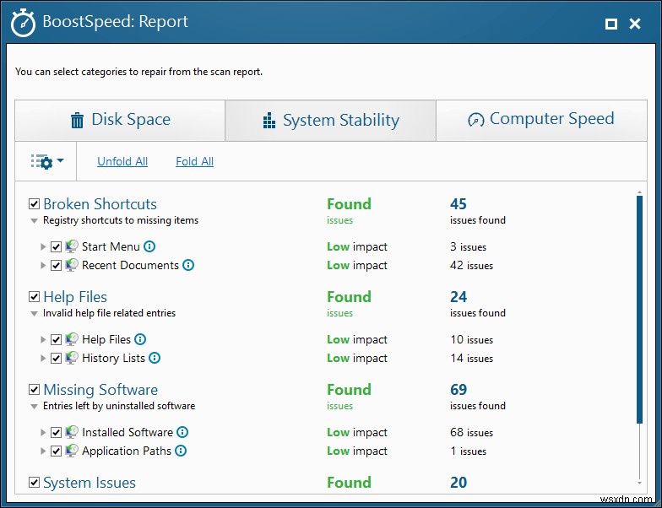Screen dimensions: 662x508
Task: Show info for Start Menu
Action: click(149, 246)
